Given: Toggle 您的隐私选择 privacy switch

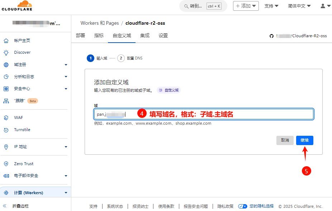Looking at the screenshot, I should click(243, 206).
